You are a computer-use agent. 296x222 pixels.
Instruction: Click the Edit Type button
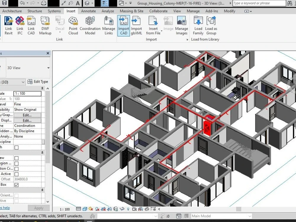pyautogui.click(x=38, y=82)
